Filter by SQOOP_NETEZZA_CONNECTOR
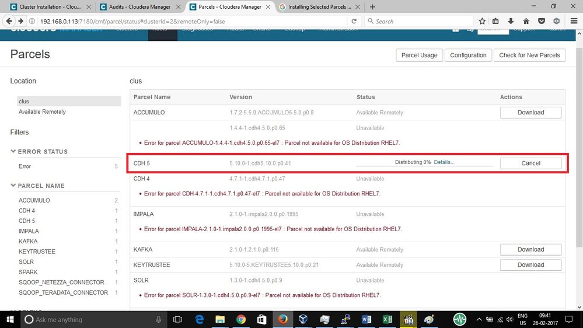This screenshot has width=583, height=328. (61, 282)
